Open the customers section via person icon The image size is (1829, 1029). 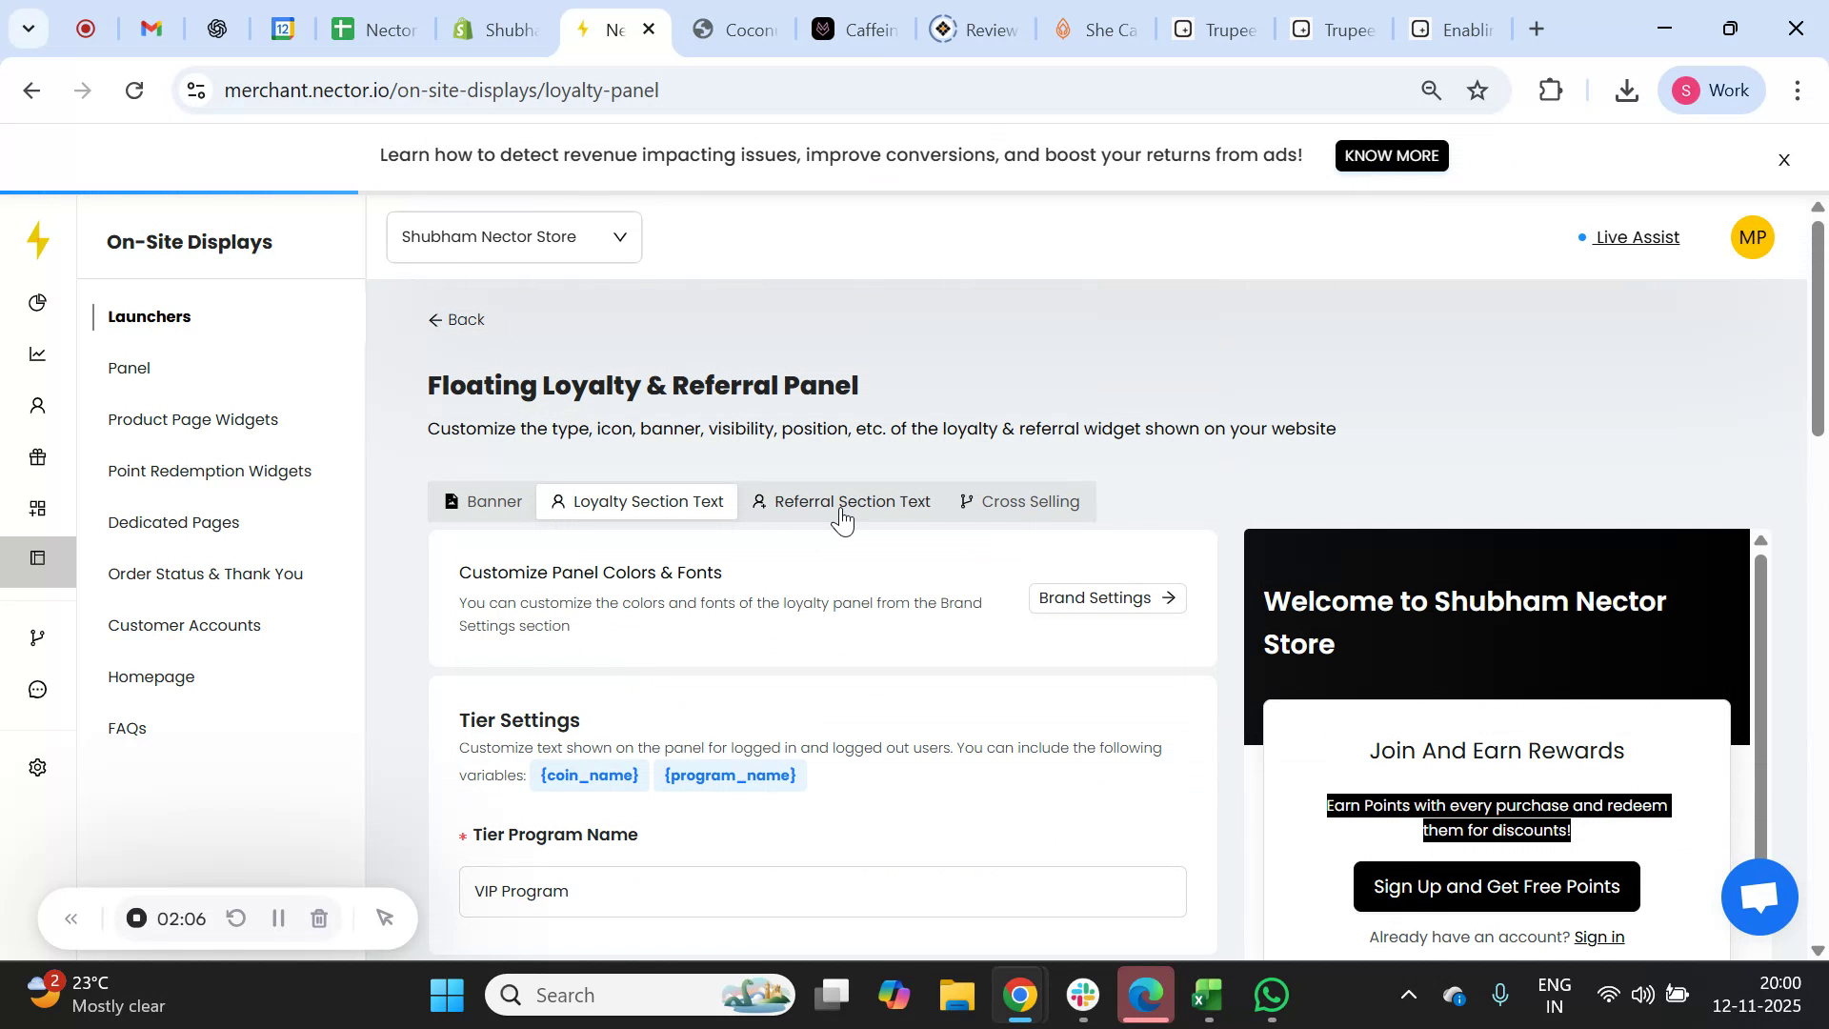pos(37,405)
